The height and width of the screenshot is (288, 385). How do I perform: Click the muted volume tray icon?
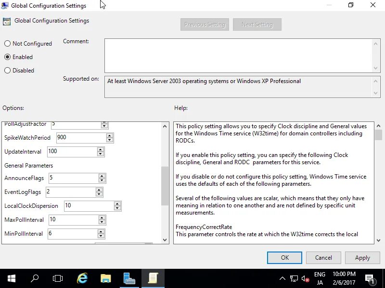point(306,278)
